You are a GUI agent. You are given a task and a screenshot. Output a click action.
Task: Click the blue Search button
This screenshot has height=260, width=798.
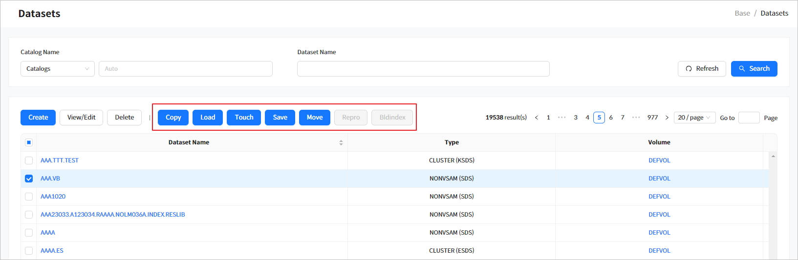pos(754,69)
